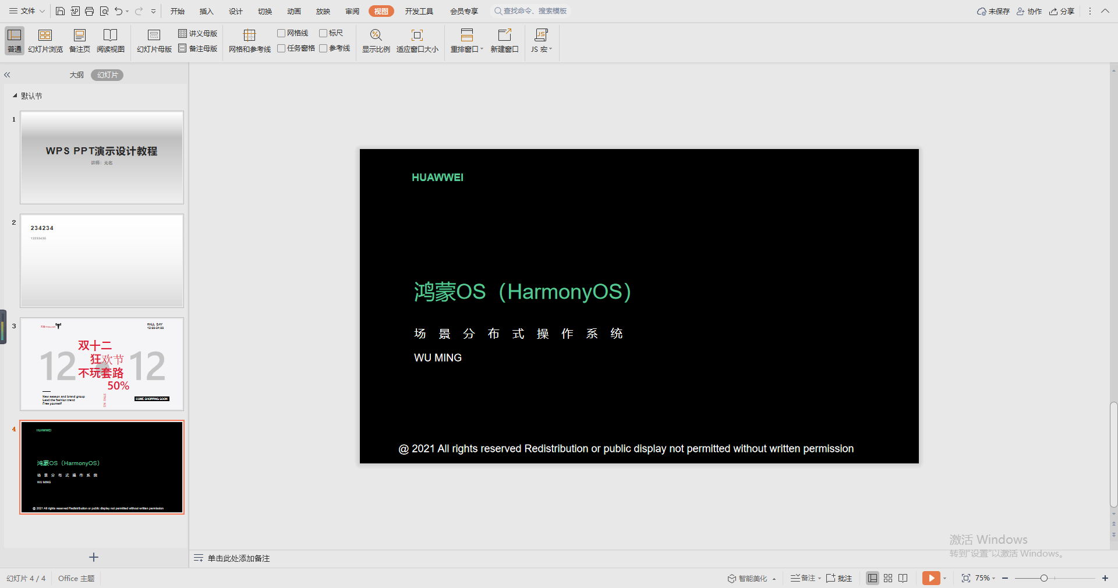Open the 切换 Transitions tab

pyautogui.click(x=265, y=12)
